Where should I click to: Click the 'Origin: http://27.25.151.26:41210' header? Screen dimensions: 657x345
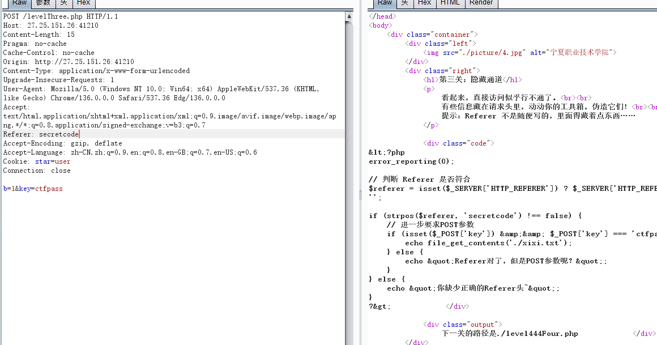69,62
